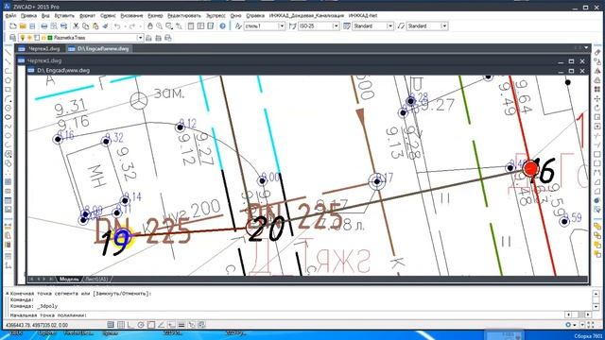Click the Save icon
Screen dimensions: 605x340
pyautogui.click(x=32, y=25)
